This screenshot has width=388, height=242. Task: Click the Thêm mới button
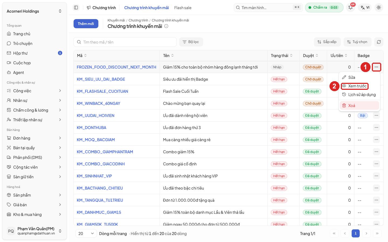tap(86, 24)
